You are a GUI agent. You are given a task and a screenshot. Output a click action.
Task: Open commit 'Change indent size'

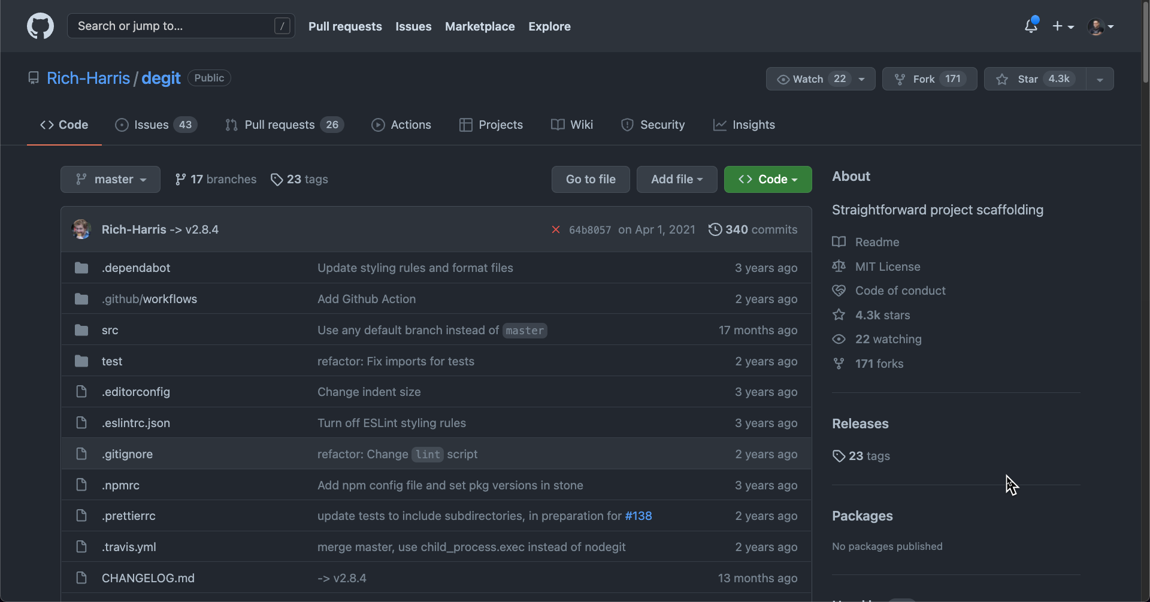pos(369,392)
